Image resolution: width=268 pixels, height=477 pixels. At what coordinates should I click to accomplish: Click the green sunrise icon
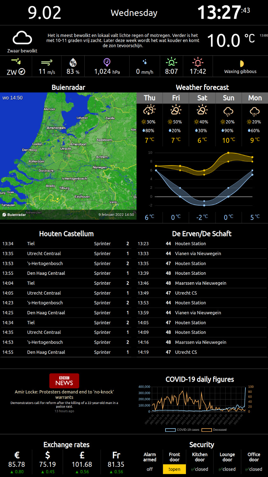tap(171, 62)
